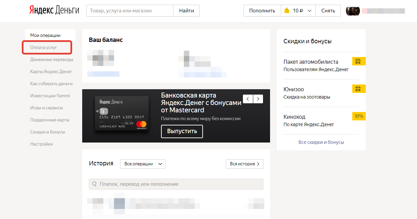Viewport: 417px width, 219px height.
Task: Show next banner with right arrow
Action: click(258, 99)
